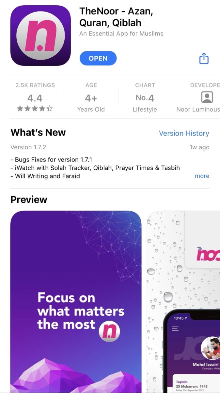The image size is (220, 393).
Task: Open the first preview screenshot
Action: (76, 302)
